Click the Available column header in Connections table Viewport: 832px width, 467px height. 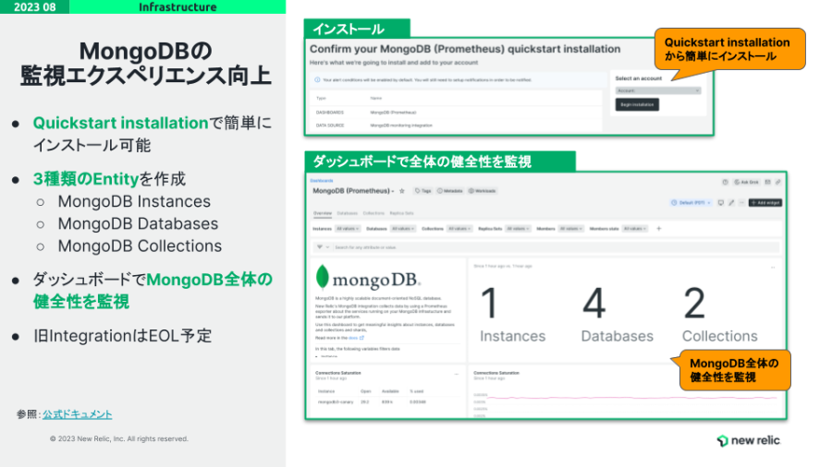click(x=390, y=391)
